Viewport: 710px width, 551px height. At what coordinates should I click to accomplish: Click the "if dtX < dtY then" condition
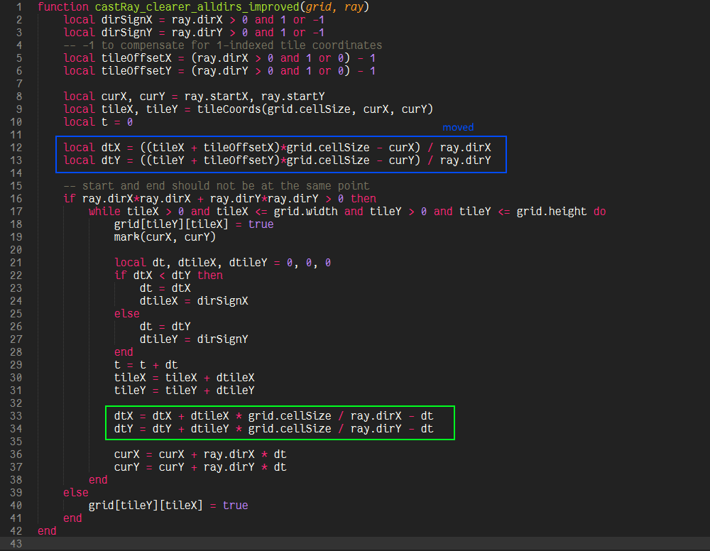tap(168, 275)
